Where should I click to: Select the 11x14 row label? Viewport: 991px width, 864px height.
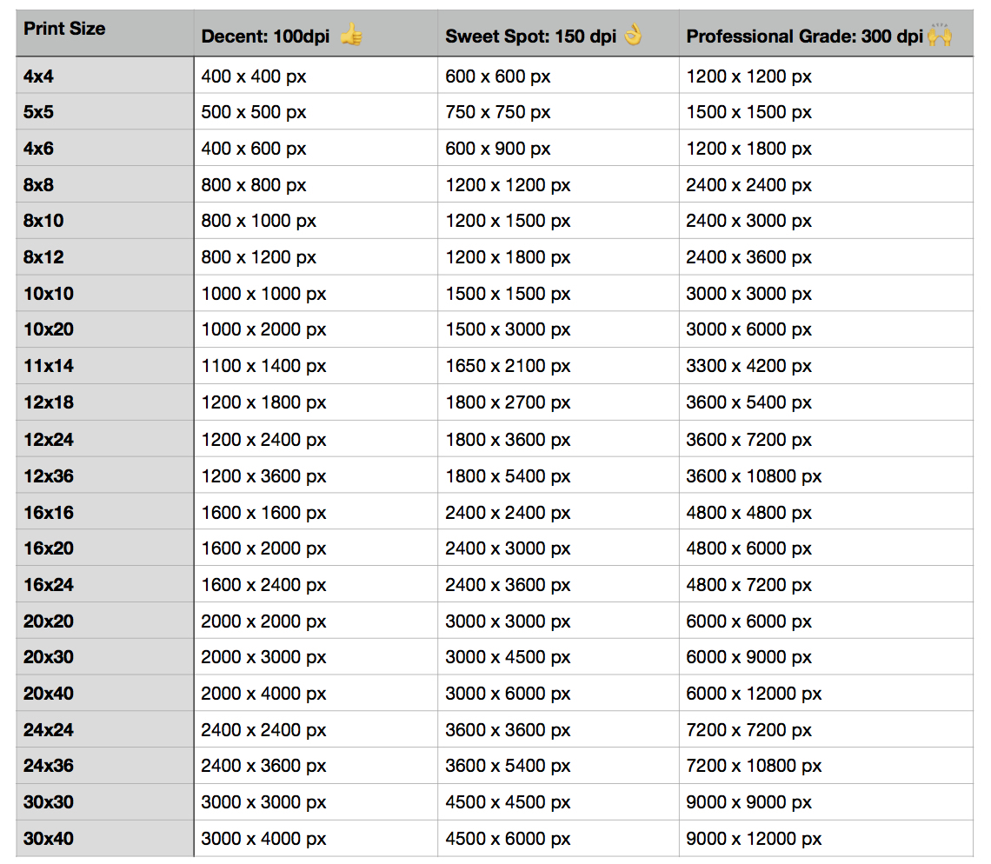click(48, 366)
